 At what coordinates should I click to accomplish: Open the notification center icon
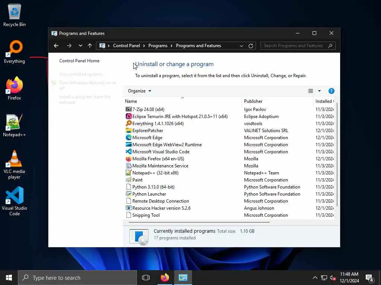coord(369,278)
